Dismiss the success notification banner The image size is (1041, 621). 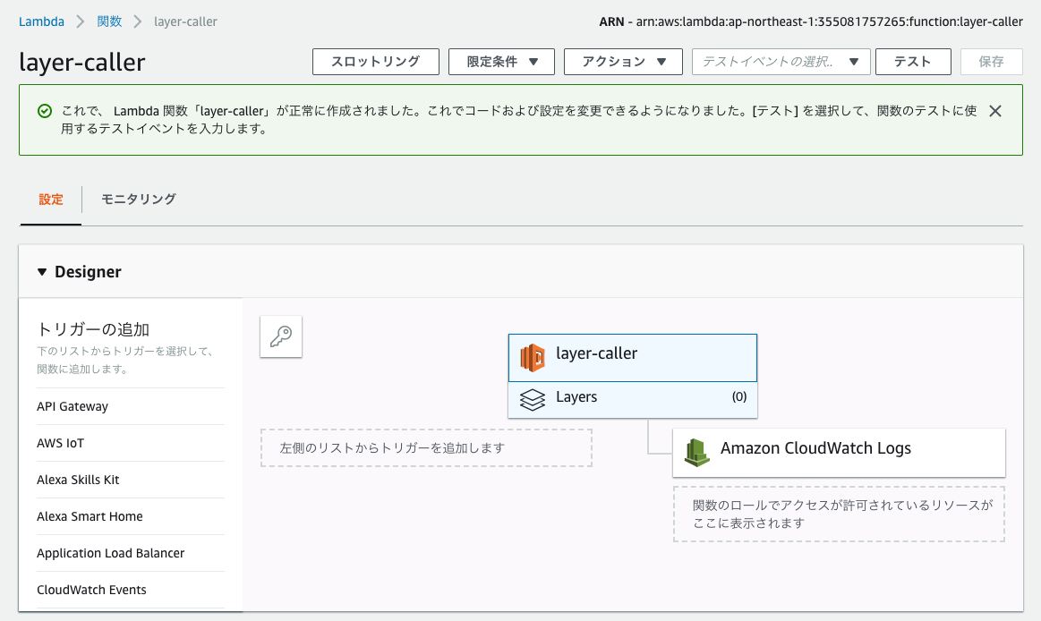[995, 111]
